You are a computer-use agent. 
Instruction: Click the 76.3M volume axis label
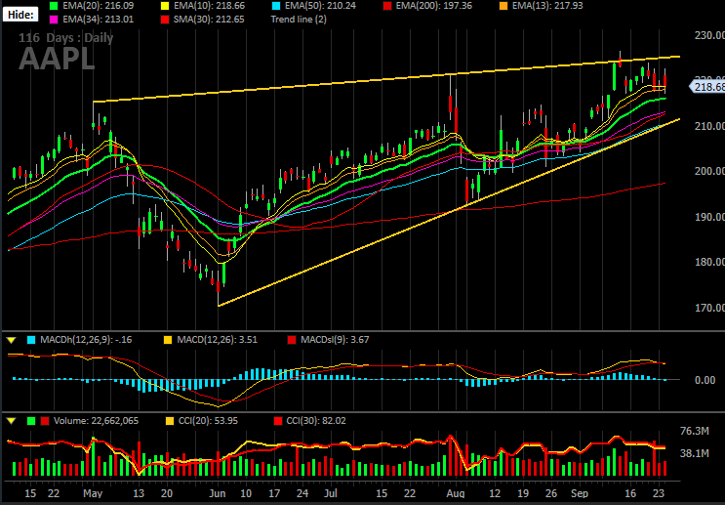(694, 432)
